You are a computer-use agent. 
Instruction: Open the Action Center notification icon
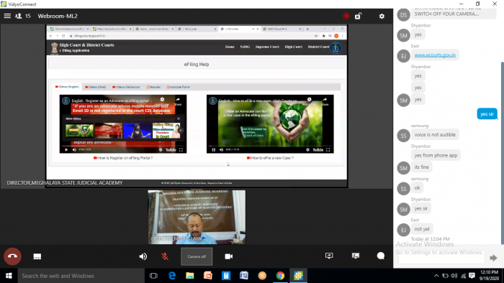pyautogui.click(x=472, y=276)
